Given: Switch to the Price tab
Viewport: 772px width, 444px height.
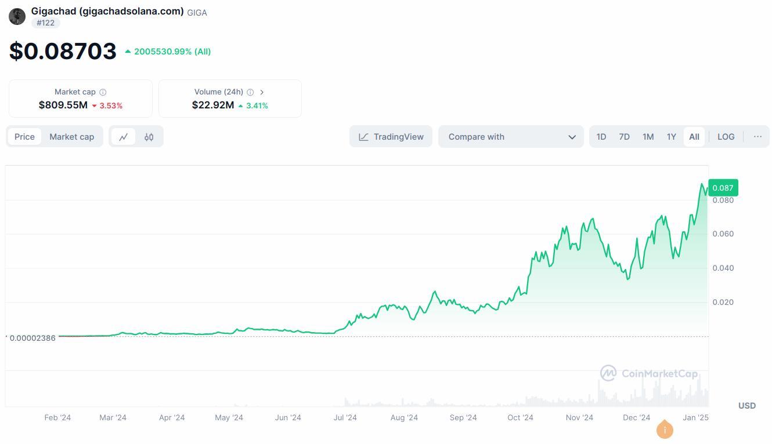Looking at the screenshot, I should pos(24,136).
